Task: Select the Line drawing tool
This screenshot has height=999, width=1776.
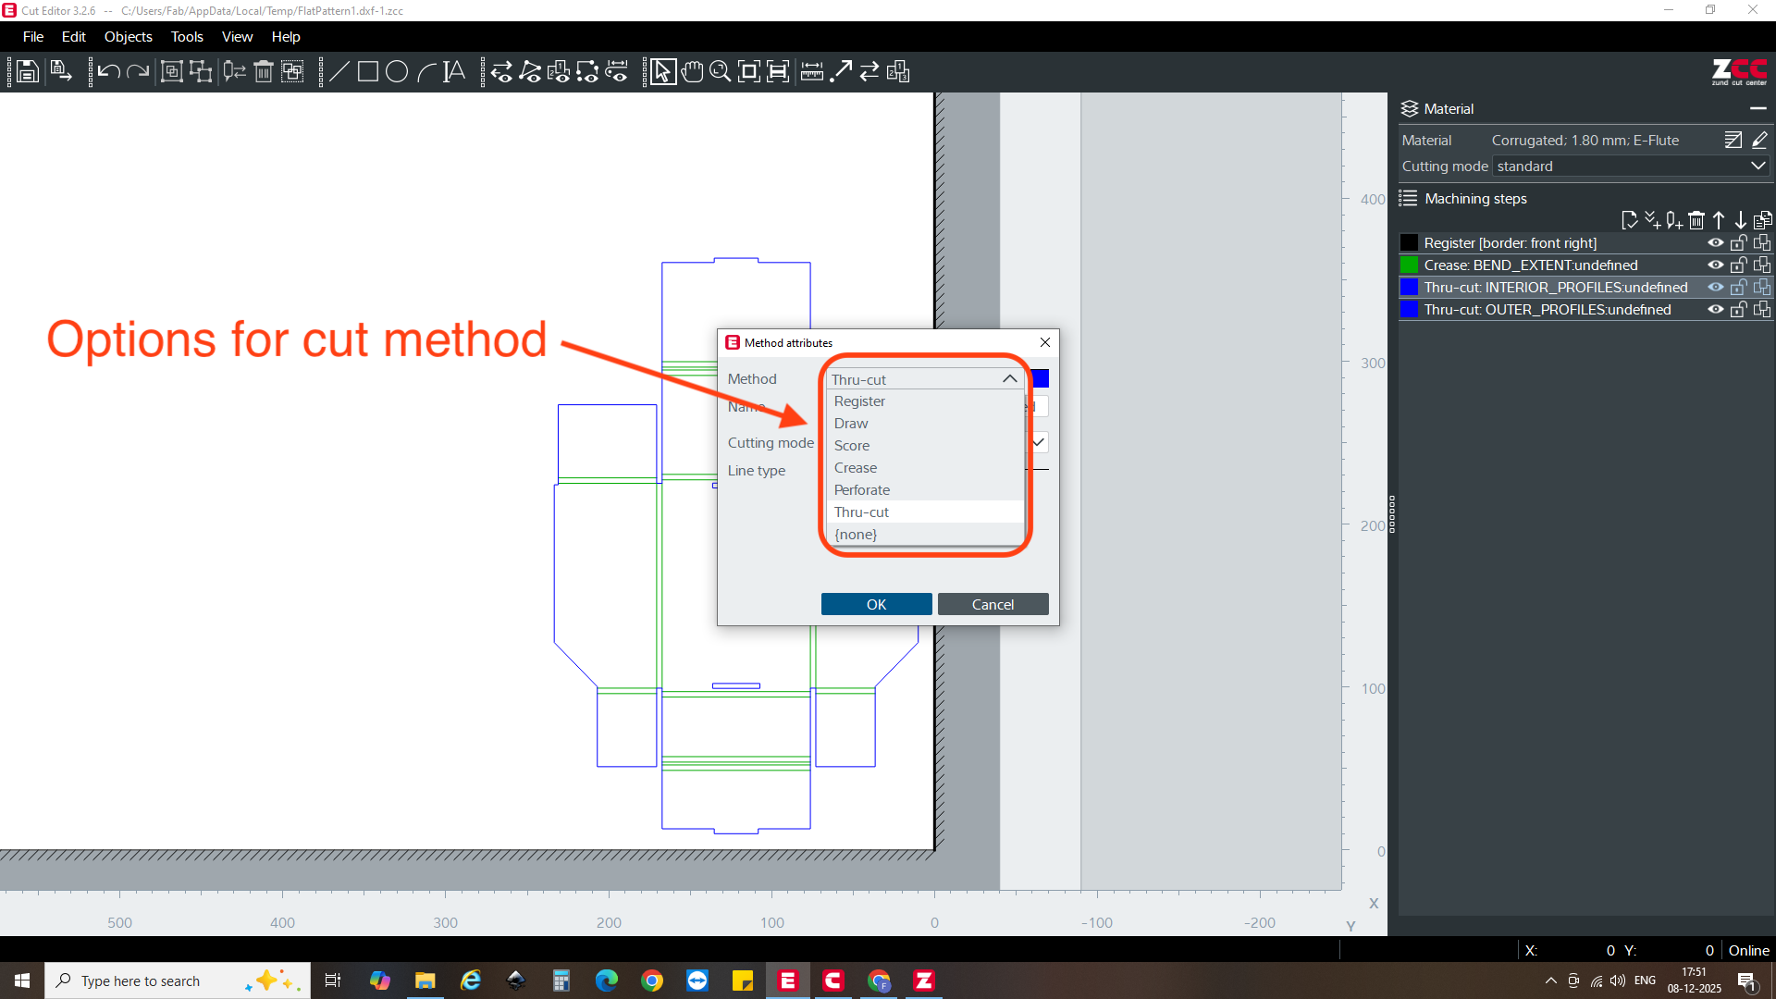Action: [x=339, y=71]
